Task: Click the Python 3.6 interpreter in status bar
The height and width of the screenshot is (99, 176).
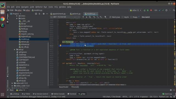Action: click(x=164, y=97)
